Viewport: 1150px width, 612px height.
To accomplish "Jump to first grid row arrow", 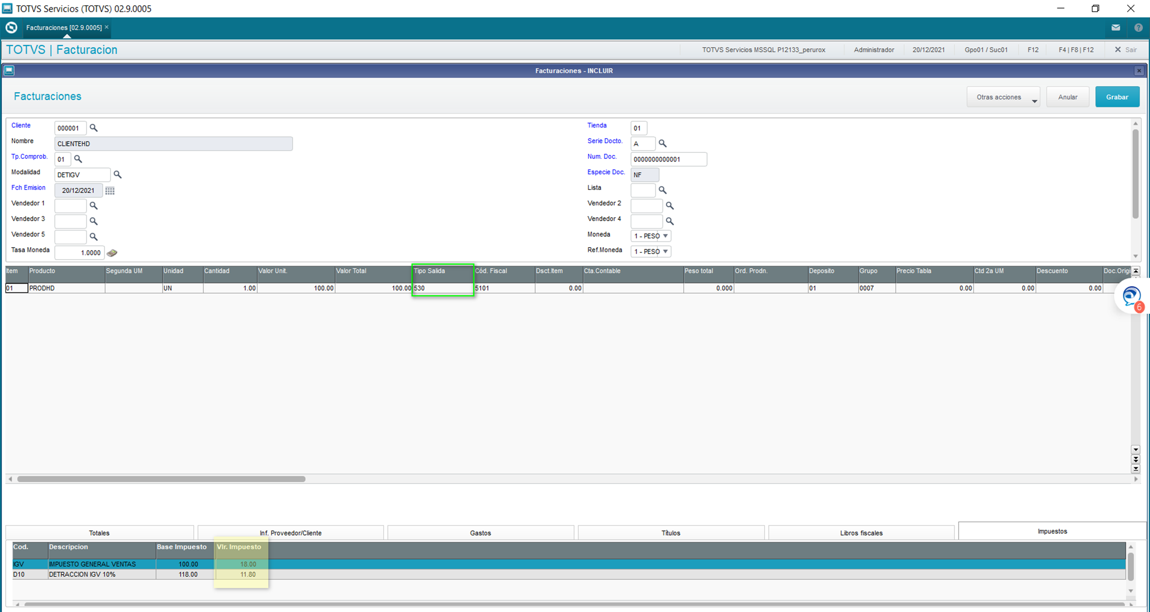I will tap(1136, 271).
